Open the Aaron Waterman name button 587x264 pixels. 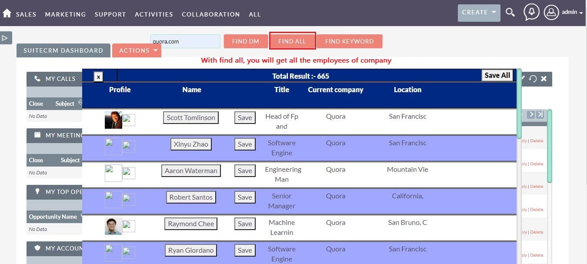(191, 170)
